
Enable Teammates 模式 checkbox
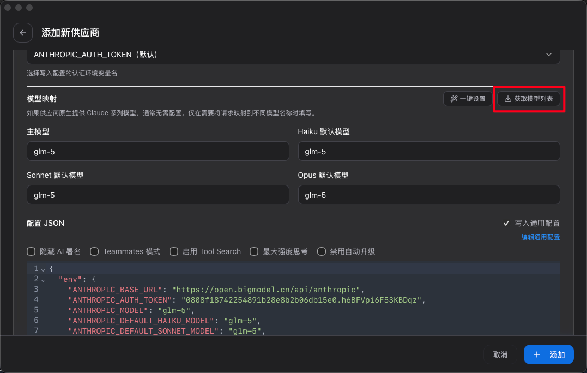click(x=94, y=251)
